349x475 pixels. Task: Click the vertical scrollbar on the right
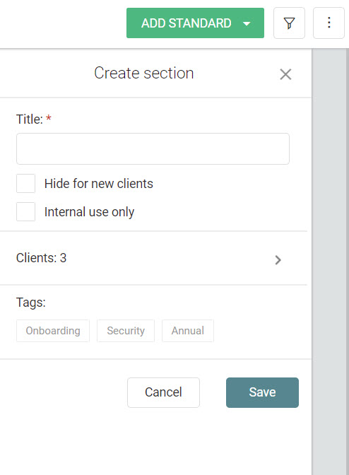[348, 262]
